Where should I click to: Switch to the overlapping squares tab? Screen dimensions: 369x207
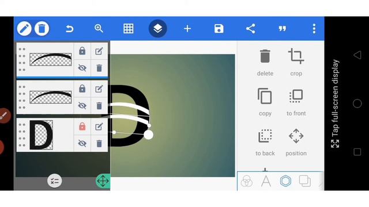point(305,181)
